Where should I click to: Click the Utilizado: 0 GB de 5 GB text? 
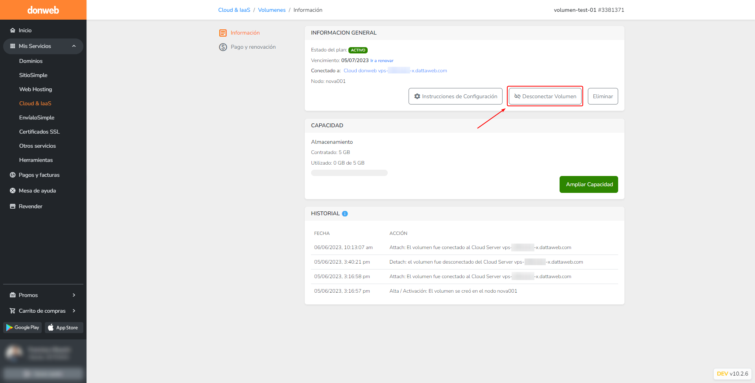point(338,163)
